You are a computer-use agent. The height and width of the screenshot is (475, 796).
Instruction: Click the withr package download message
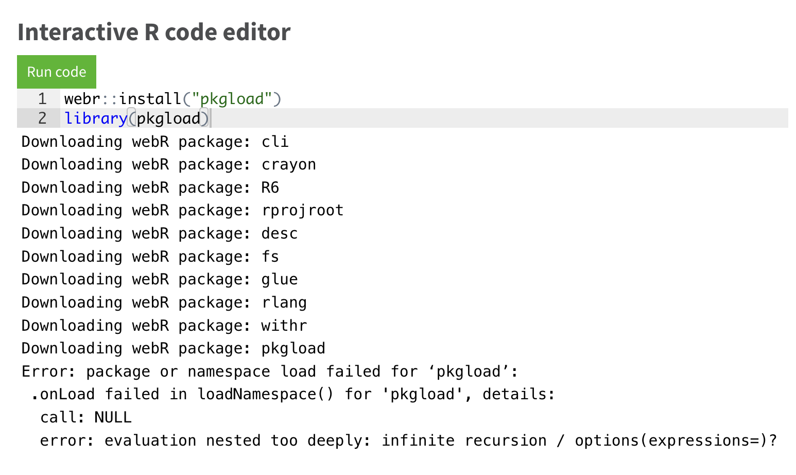point(163,325)
